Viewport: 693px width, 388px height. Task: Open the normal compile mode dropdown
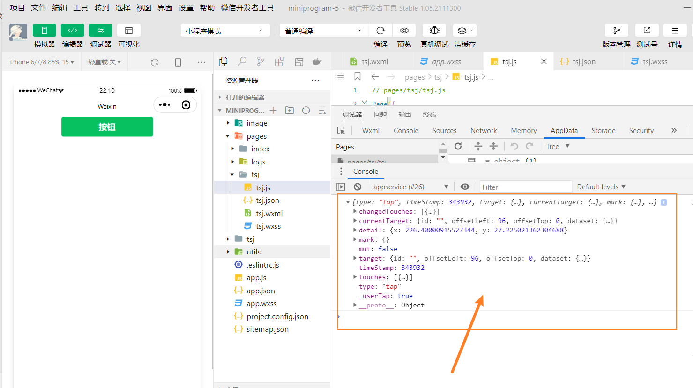coord(324,30)
